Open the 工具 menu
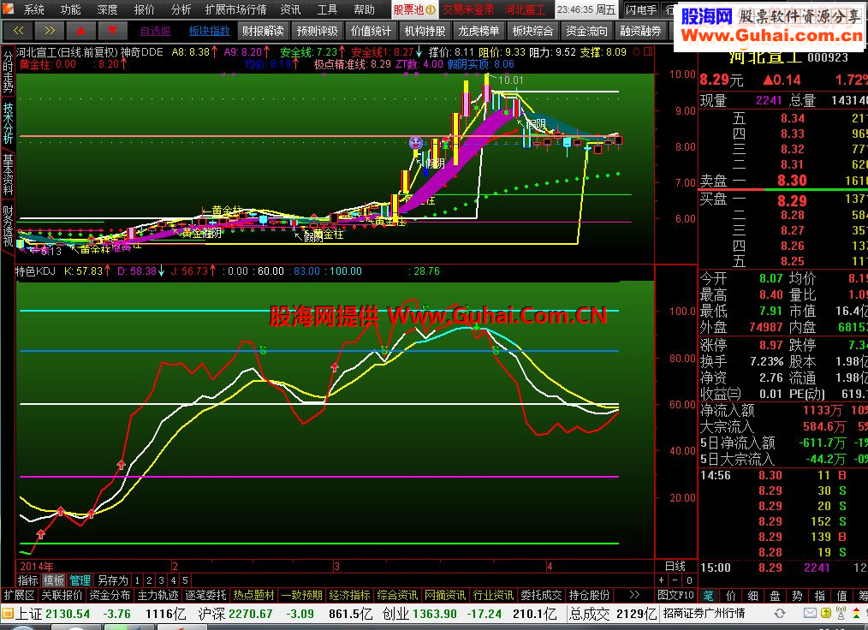The image size is (868, 630). coord(327,9)
